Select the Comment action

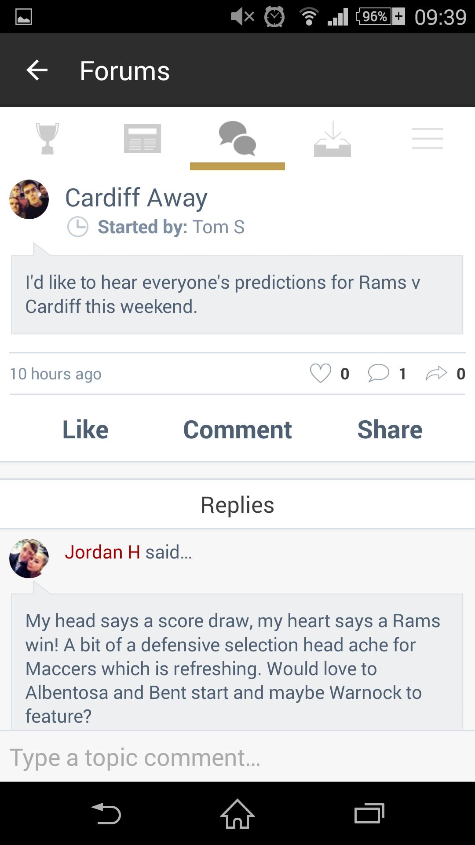tap(237, 429)
